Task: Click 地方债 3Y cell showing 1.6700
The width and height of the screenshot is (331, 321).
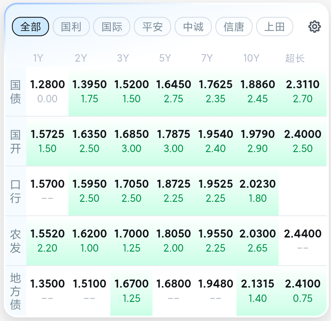Action: [x=131, y=290]
